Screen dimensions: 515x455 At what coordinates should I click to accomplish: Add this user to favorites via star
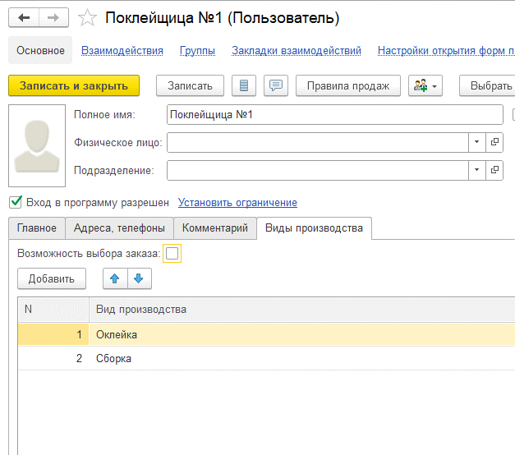click(85, 18)
